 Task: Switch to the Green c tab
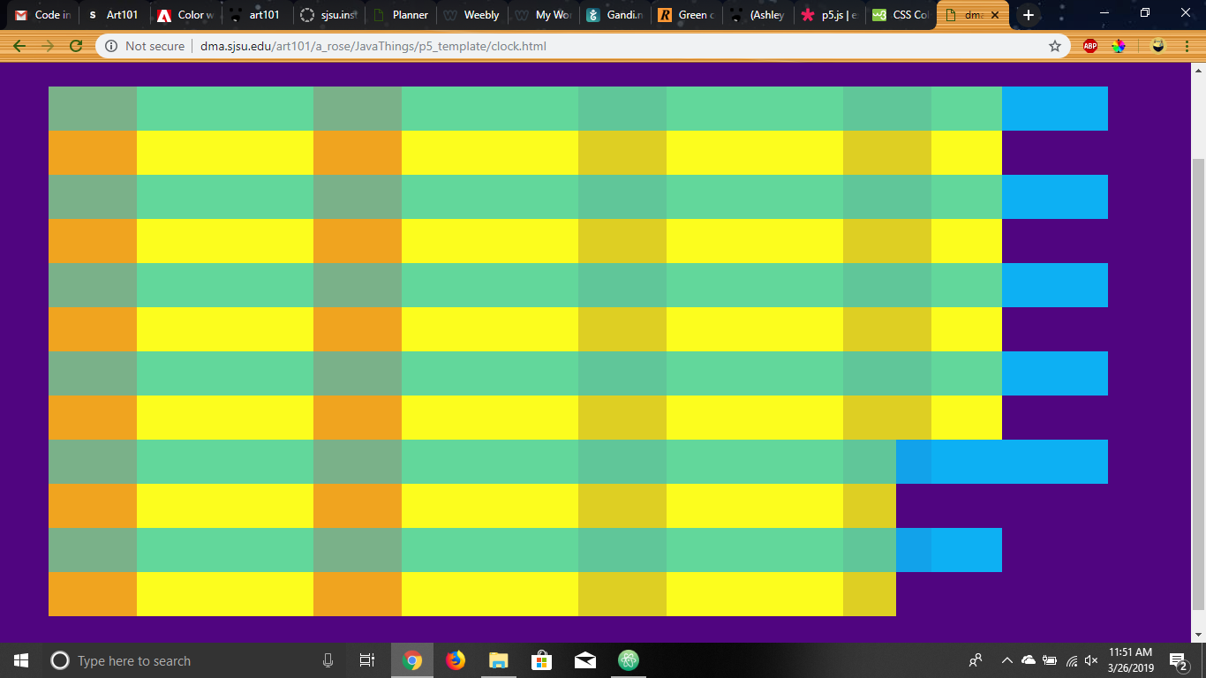click(686, 15)
